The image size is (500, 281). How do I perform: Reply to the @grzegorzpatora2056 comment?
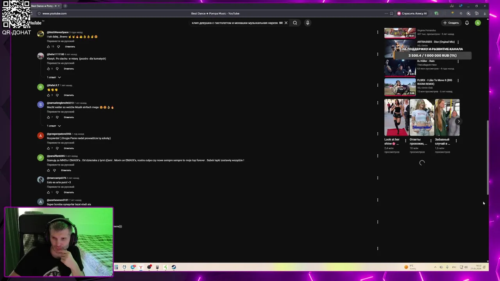click(x=69, y=148)
